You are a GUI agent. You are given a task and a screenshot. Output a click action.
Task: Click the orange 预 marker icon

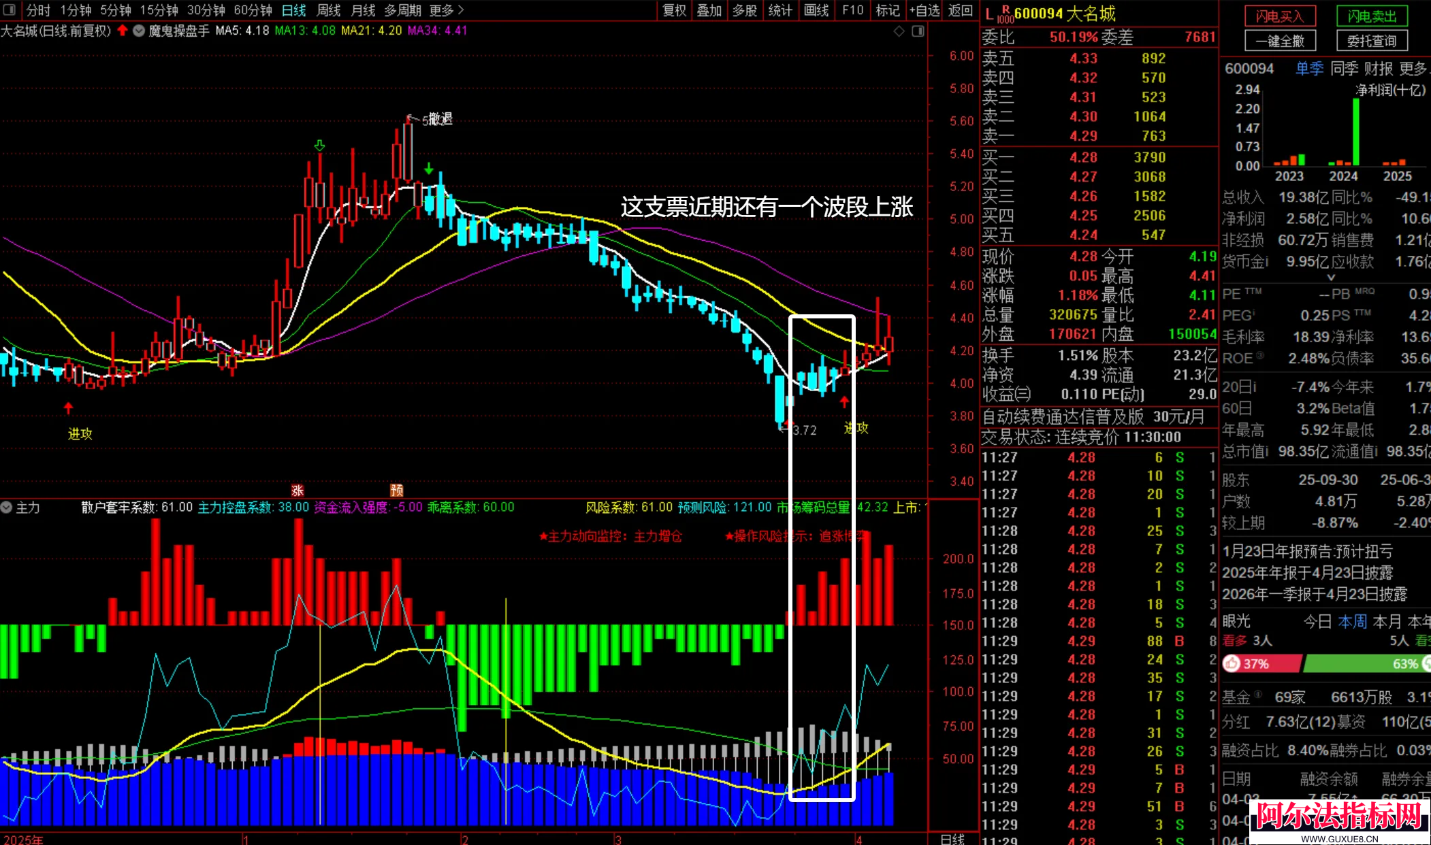click(397, 490)
